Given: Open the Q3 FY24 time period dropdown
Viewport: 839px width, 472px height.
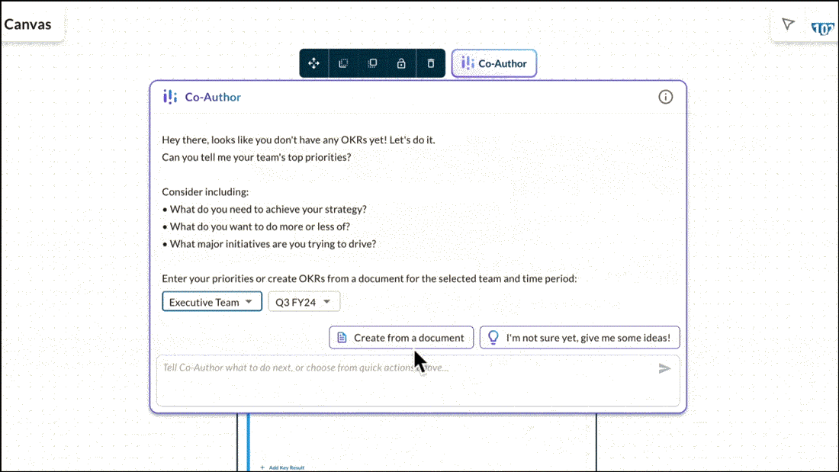Looking at the screenshot, I should tap(304, 302).
